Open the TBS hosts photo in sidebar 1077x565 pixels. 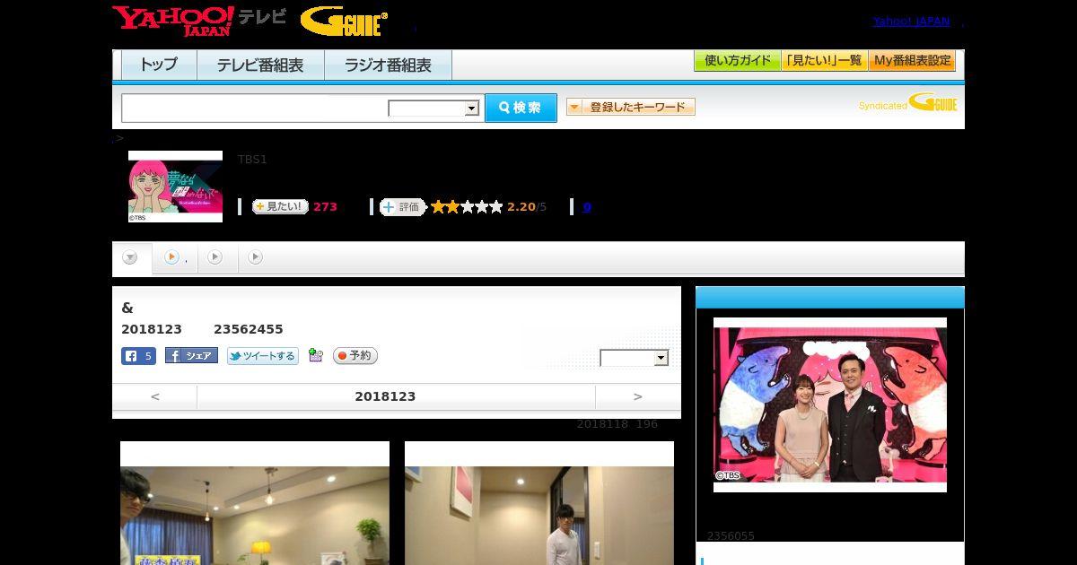830,404
